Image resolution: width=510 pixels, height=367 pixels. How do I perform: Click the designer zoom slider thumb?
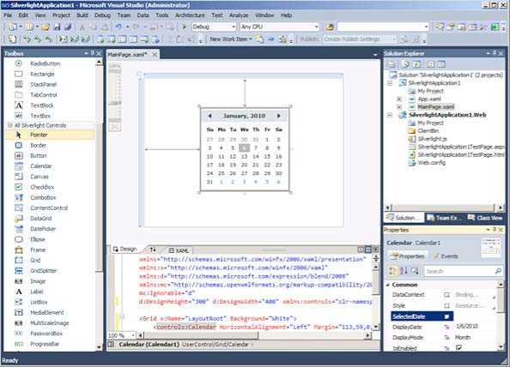click(114, 103)
